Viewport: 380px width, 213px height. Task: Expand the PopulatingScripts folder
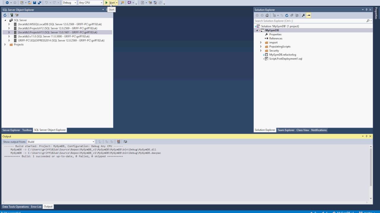pos(261,46)
